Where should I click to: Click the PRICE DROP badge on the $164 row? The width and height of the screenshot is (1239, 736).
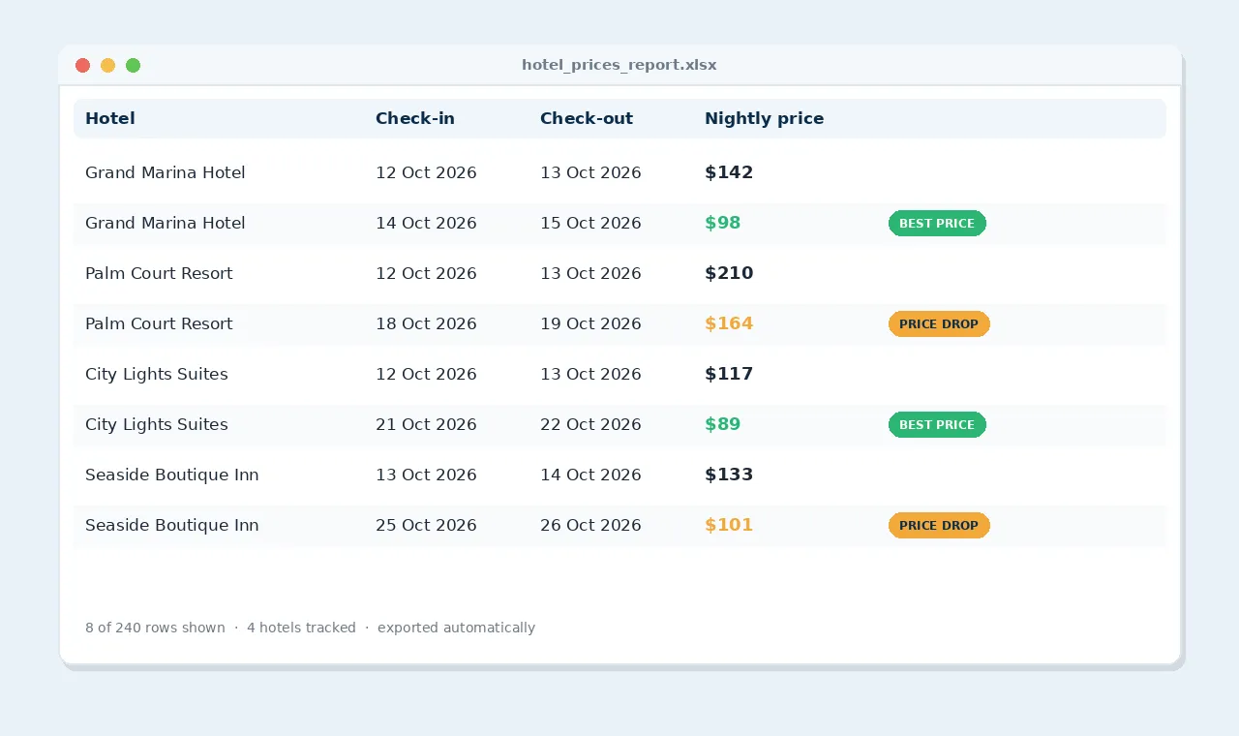pyautogui.click(x=939, y=323)
